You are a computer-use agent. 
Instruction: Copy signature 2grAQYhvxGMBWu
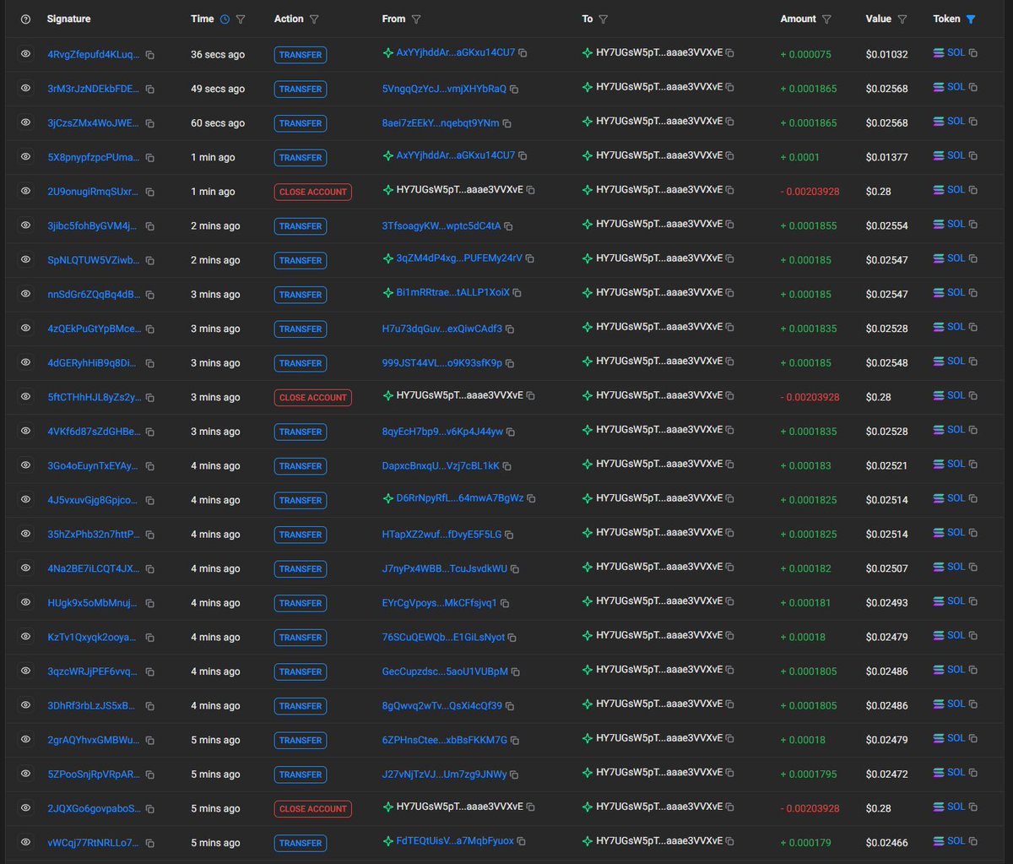pyautogui.click(x=149, y=740)
